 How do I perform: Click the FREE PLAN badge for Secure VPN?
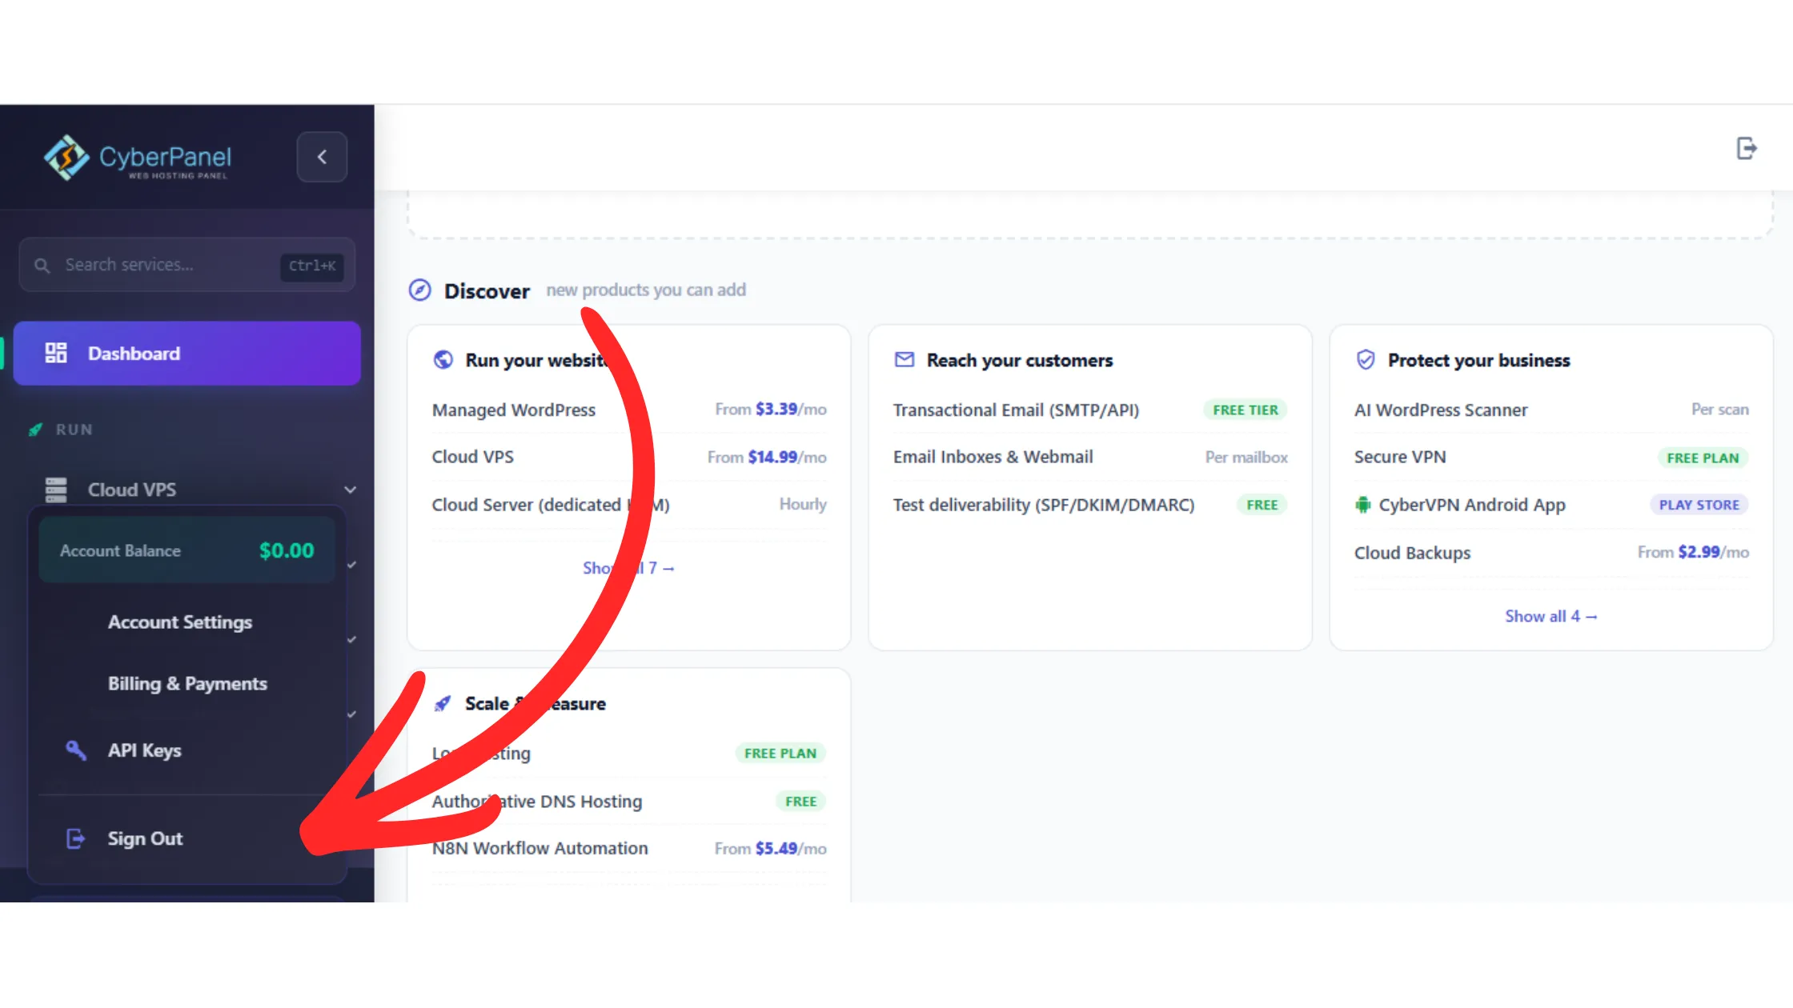pos(1703,458)
